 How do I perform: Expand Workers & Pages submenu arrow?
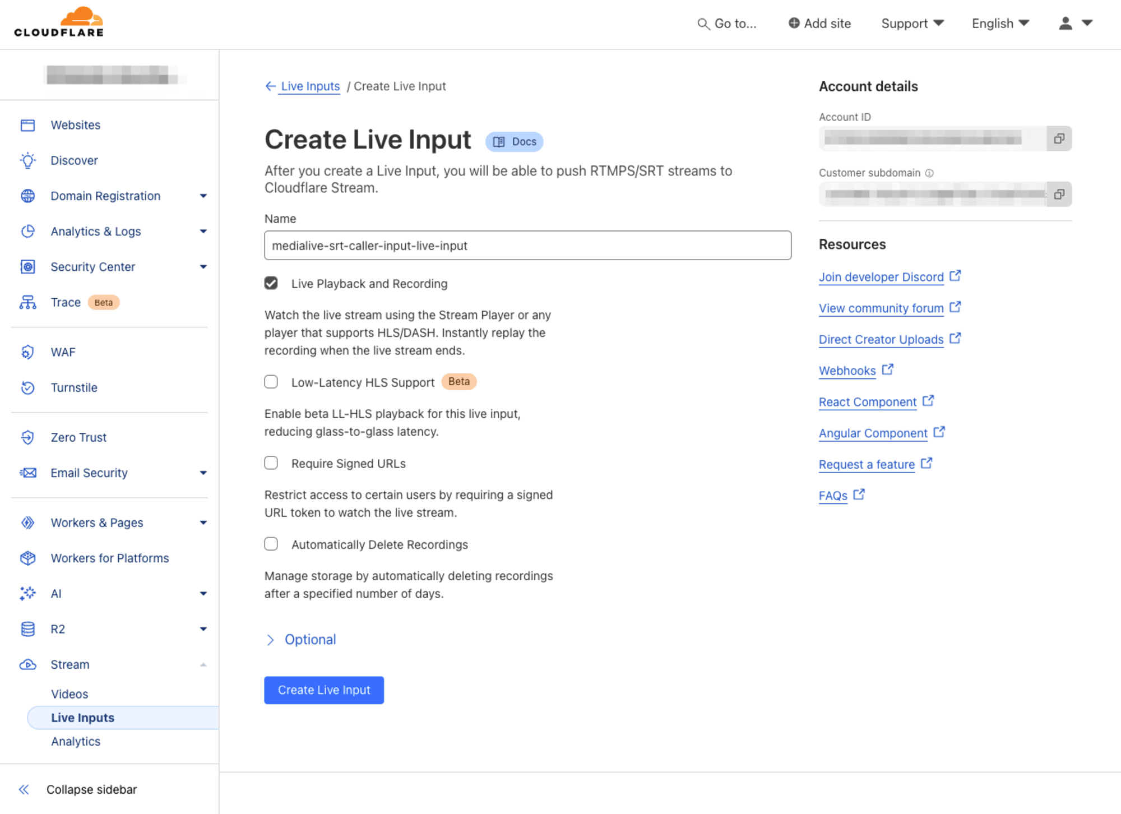(x=203, y=522)
